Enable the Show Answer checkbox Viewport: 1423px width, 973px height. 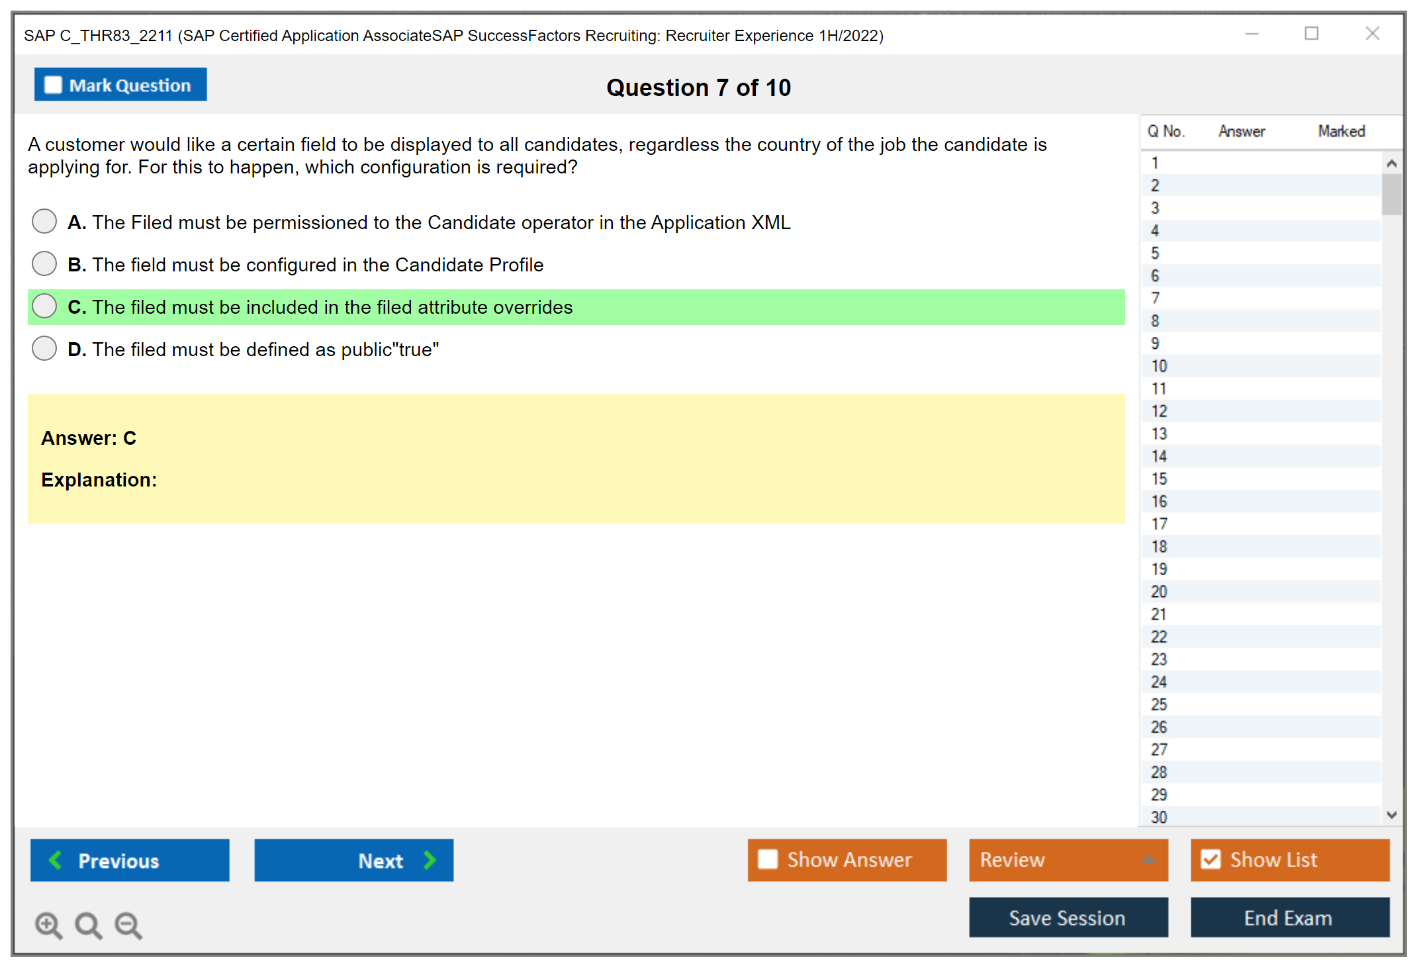pos(768,859)
